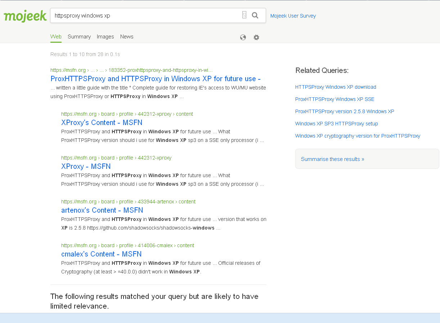Image resolution: width=440 pixels, height=323 pixels.
Task: Select related query ProxHTTPSProxy version 2.5.8 Windows XP
Action: pyautogui.click(x=345, y=111)
